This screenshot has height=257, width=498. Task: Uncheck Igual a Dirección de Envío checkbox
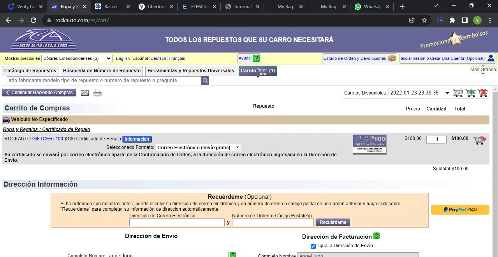click(313, 246)
